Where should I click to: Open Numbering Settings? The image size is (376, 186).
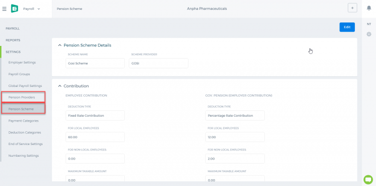pos(23,156)
